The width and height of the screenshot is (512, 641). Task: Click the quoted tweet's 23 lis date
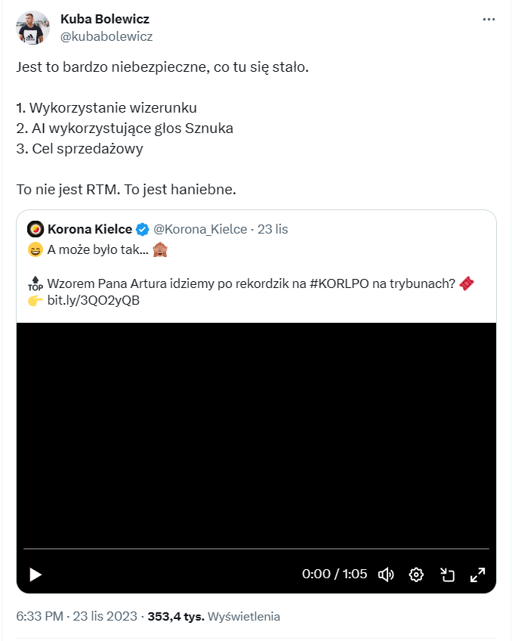pos(273,229)
